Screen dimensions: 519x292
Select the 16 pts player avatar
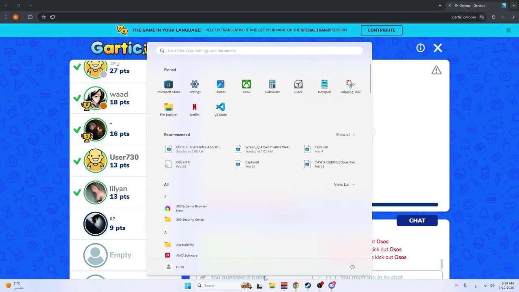click(x=95, y=130)
